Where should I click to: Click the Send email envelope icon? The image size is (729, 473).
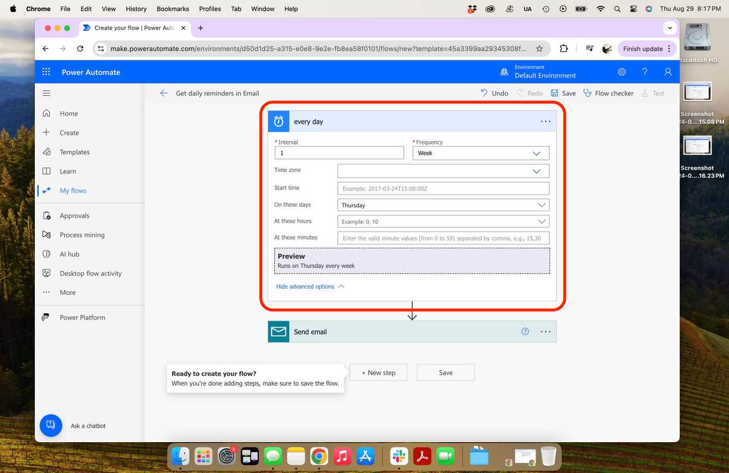pos(279,332)
